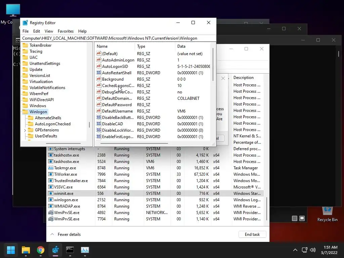
Task: Open the Help menu in Registry Editor
Action: pos(82,31)
